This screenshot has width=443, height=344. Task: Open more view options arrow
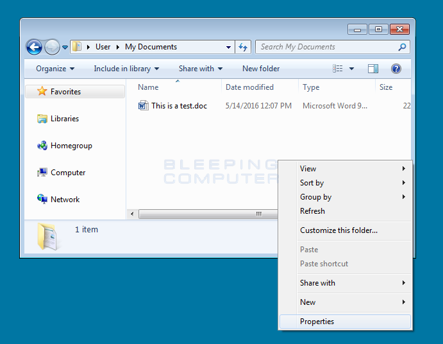[351, 69]
